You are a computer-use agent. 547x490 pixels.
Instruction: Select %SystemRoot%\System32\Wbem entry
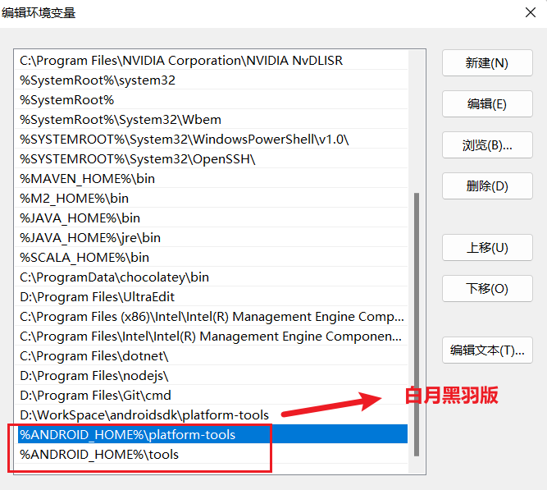tap(211, 120)
